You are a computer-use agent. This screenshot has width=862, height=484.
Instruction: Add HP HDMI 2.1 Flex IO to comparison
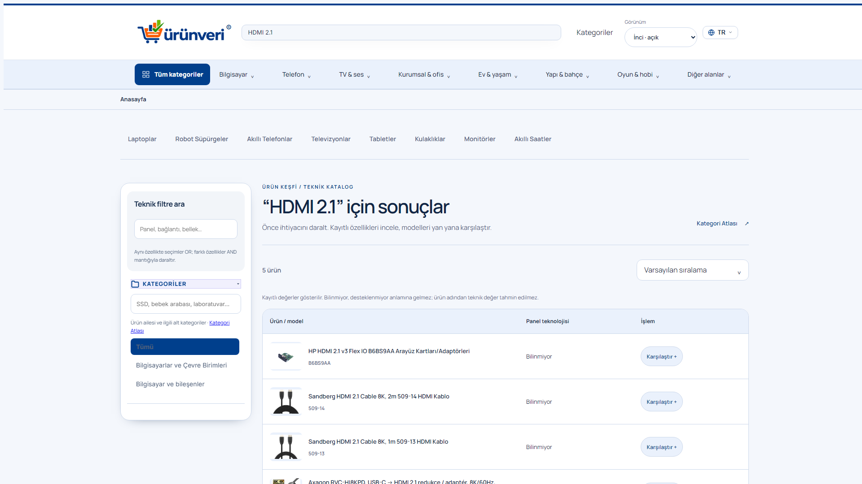point(661,356)
